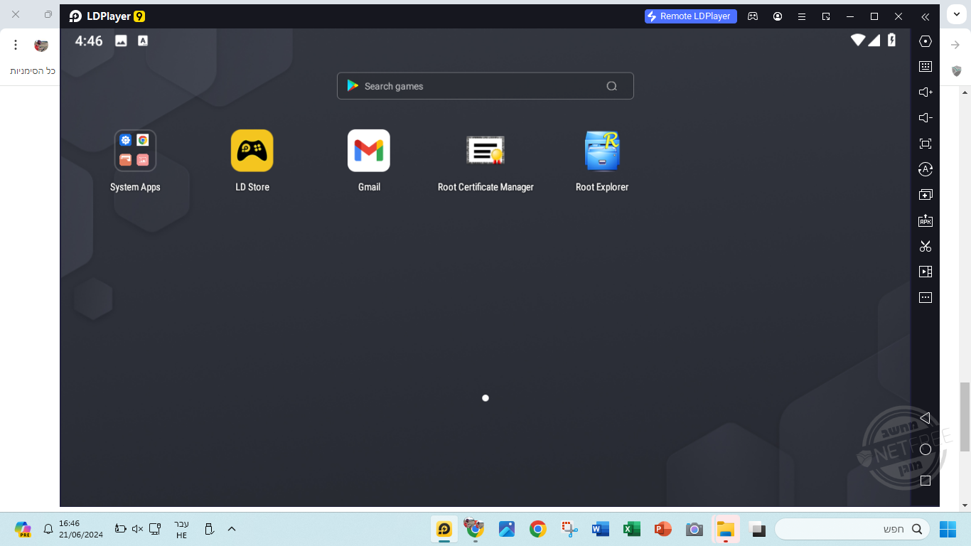Expand the browser tab search chevron dropdown

click(x=957, y=15)
